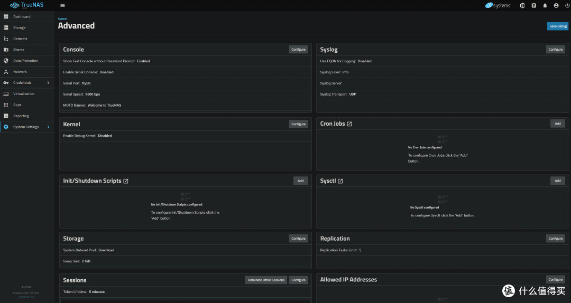Viewport: 571px width, 303px height.
Task: Open Sysctl external link icon
Action: tap(340, 181)
